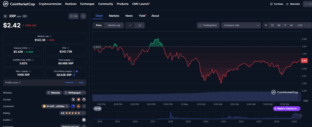312x127 pixels.
Task: Toggle LOG scale on chart
Action: (300, 25)
